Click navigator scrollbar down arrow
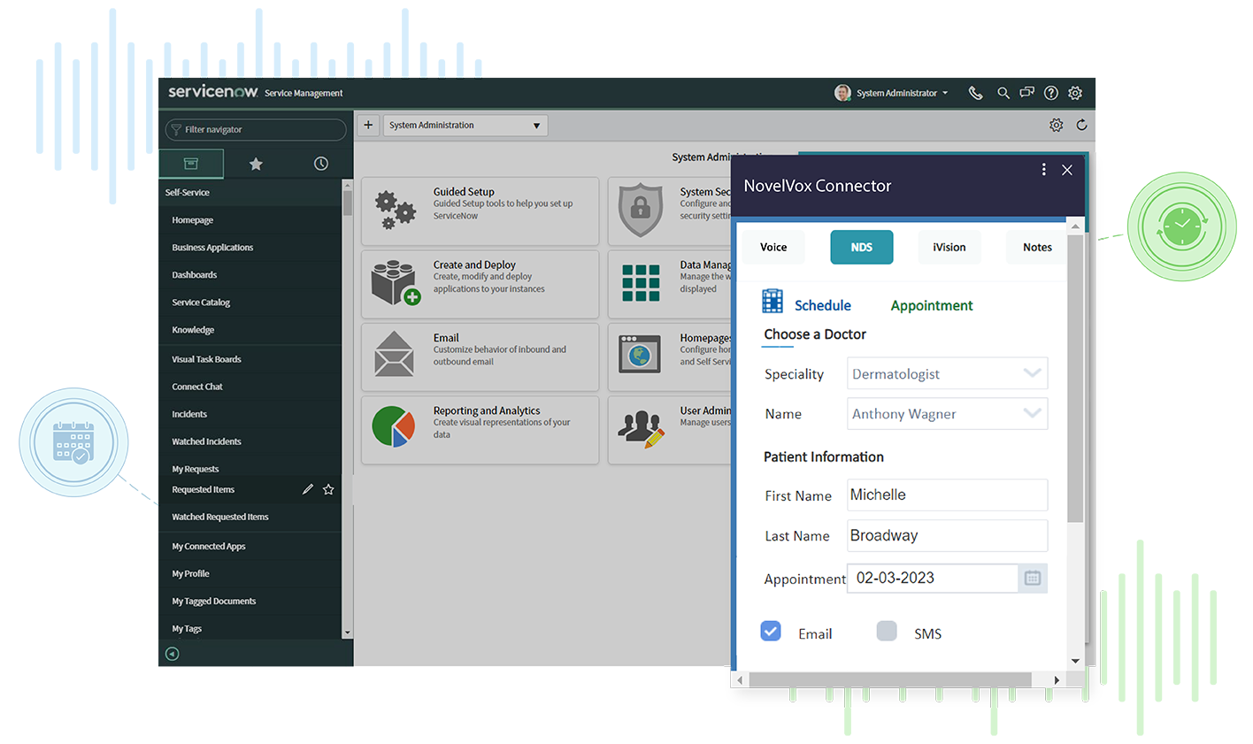Viewport: 1253px width, 744px height. tap(347, 633)
